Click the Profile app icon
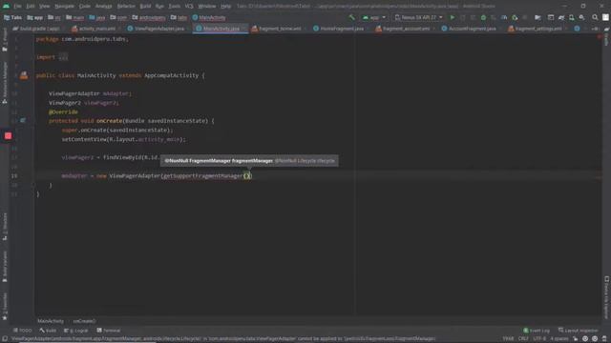 point(504,17)
